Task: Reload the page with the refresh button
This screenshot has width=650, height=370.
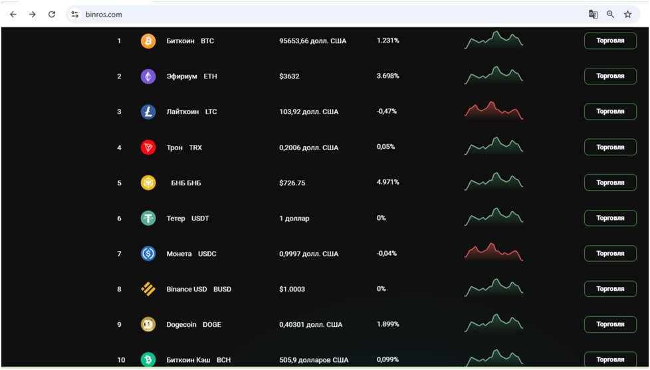Action: coord(52,14)
